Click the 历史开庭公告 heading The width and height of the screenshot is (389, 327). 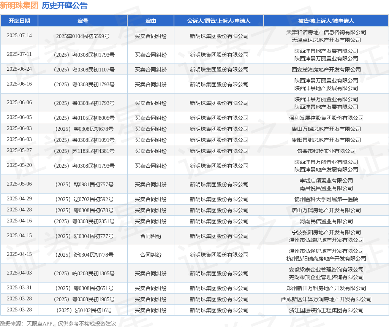tap(65, 5)
